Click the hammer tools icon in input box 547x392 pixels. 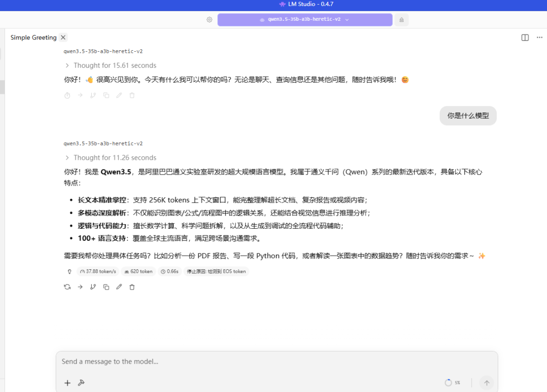point(81,383)
